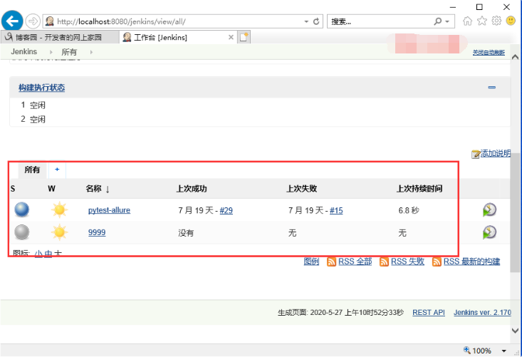522x357 pixels.
Task: Click the search magnifier icon
Action: (438, 21)
